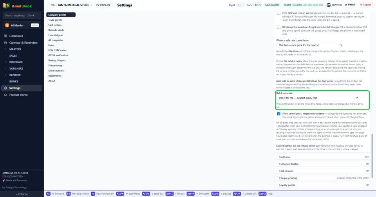Open Barcode labels settings

61,30
